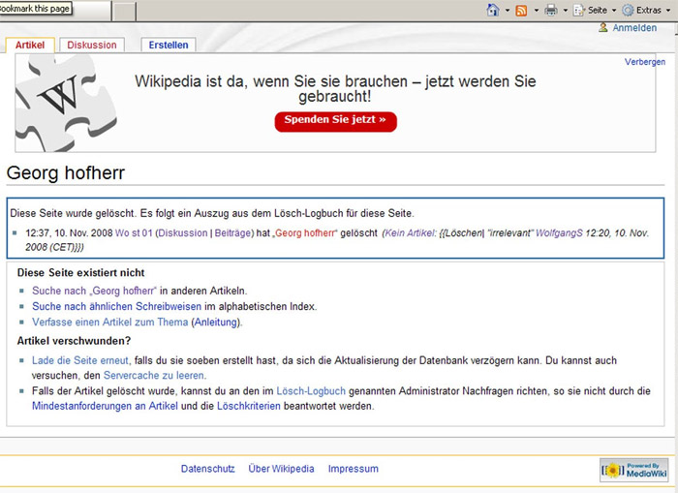The image size is (678, 493).
Task: Switch to the Diskussion tab
Action: click(92, 45)
